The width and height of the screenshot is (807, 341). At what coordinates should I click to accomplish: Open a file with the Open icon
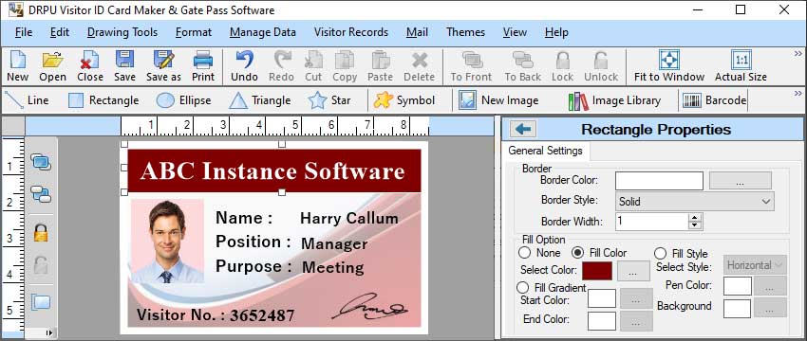[52, 60]
